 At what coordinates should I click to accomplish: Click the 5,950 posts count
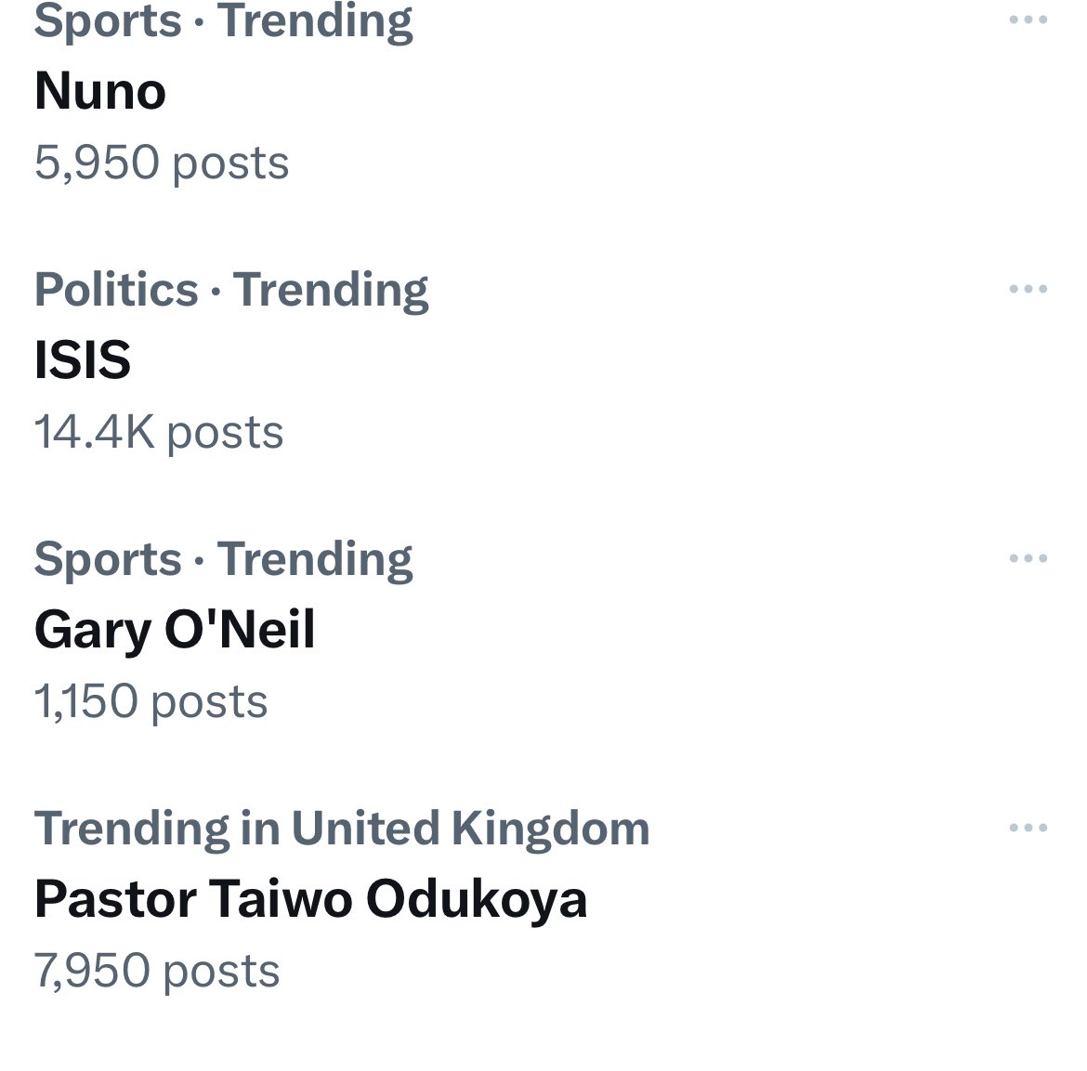tap(162, 163)
